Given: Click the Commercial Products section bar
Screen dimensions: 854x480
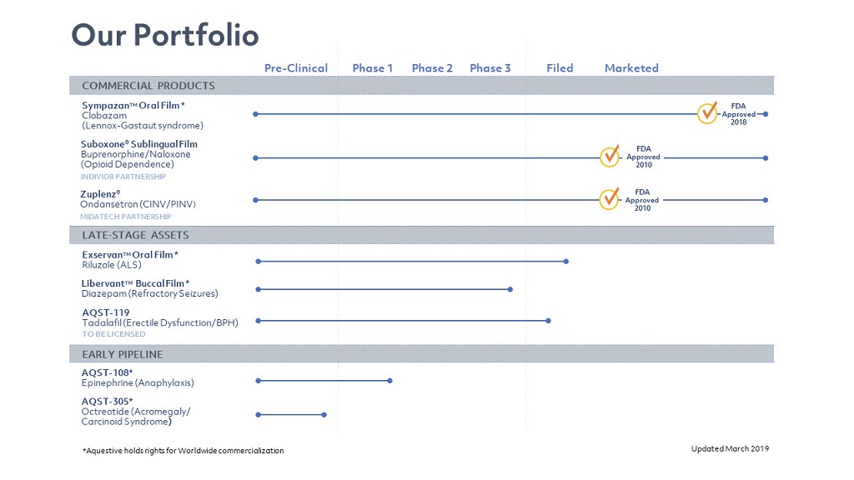Looking at the screenshot, I should pos(422,86).
